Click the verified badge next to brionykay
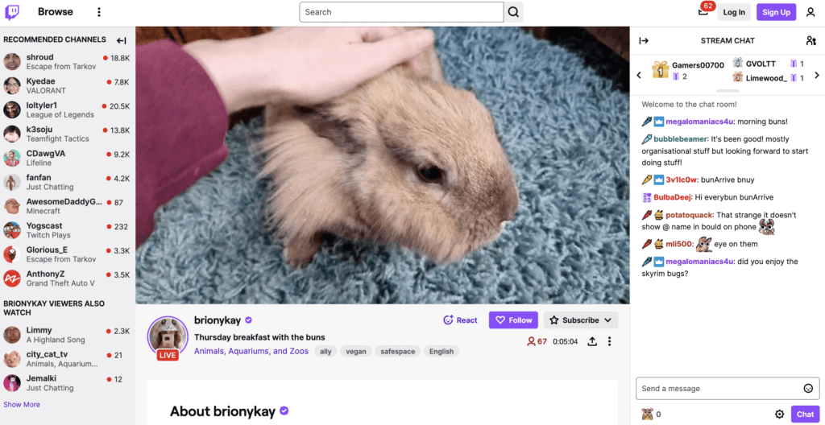This screenshot has height=425, width=825. tap(249, 320)
